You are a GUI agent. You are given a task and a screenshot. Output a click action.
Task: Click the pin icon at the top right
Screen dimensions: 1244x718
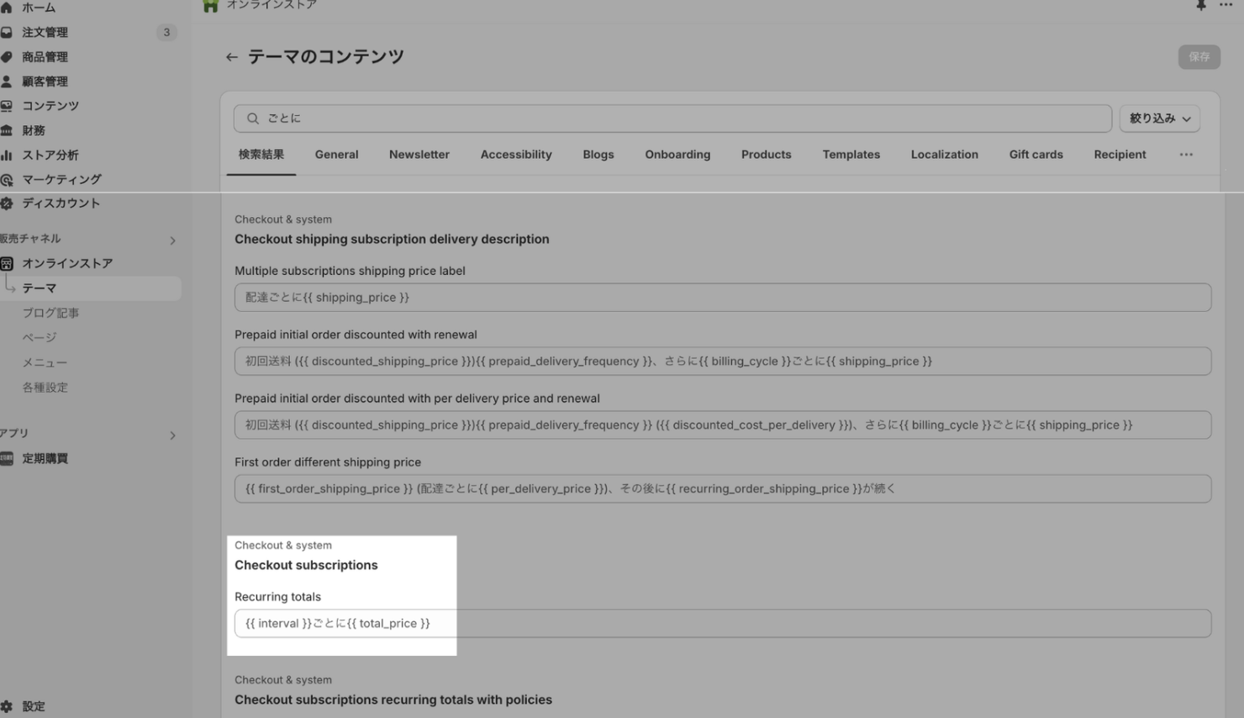click(x=1201, y=6)
